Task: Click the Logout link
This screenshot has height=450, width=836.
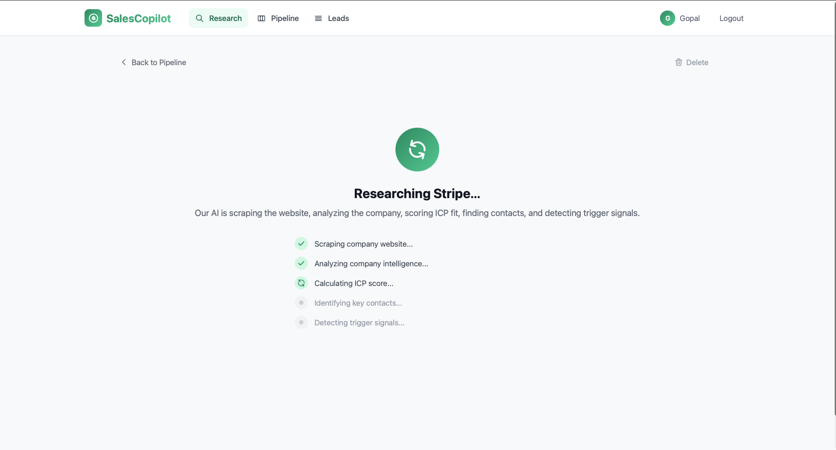Action: (731, 18)
